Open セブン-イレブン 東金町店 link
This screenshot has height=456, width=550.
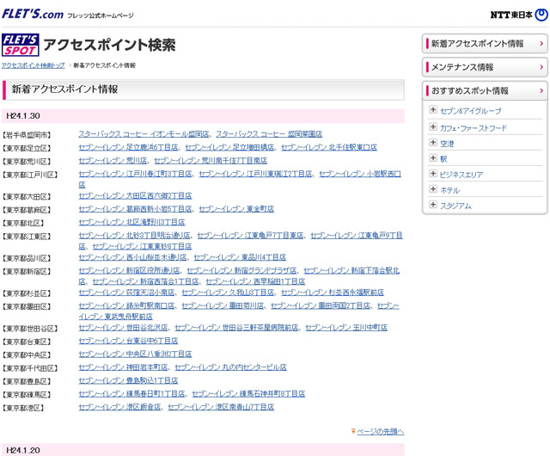pyautogui.click(x=236, y=209)
